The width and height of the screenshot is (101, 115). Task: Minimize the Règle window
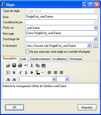[85, 5]
